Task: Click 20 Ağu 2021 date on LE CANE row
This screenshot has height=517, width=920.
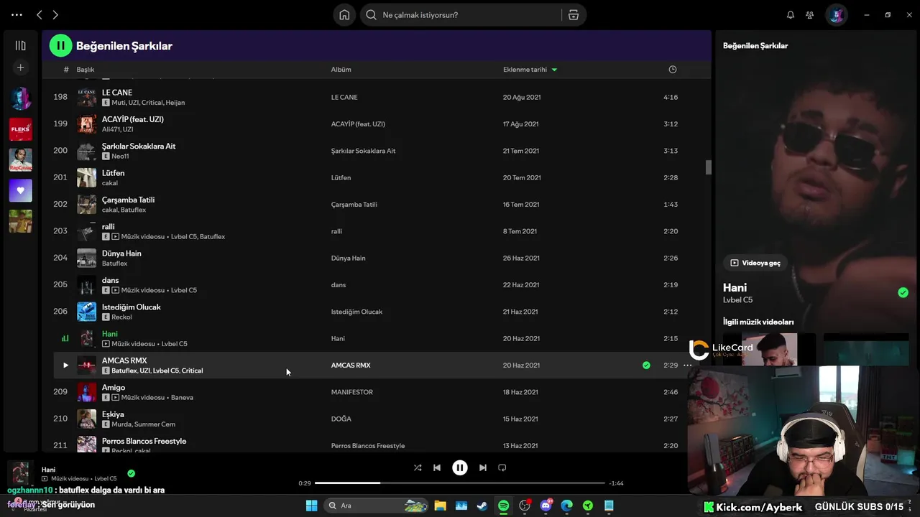Action: point(522,97)
